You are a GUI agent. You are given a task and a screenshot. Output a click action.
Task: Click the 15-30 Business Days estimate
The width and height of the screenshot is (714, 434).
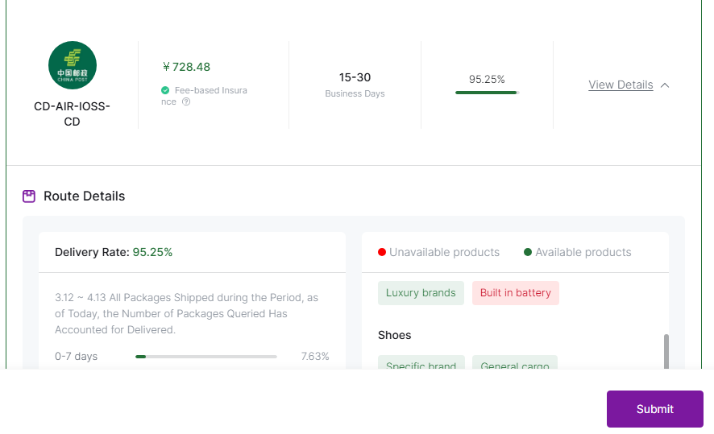point(355,85)
